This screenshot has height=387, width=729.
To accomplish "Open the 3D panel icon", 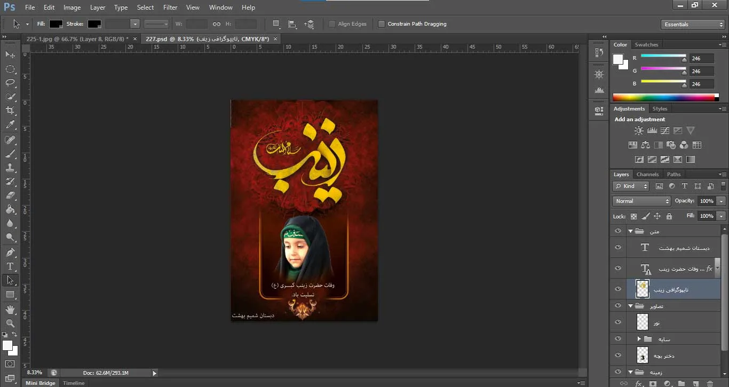I will (x=599, y=110).
